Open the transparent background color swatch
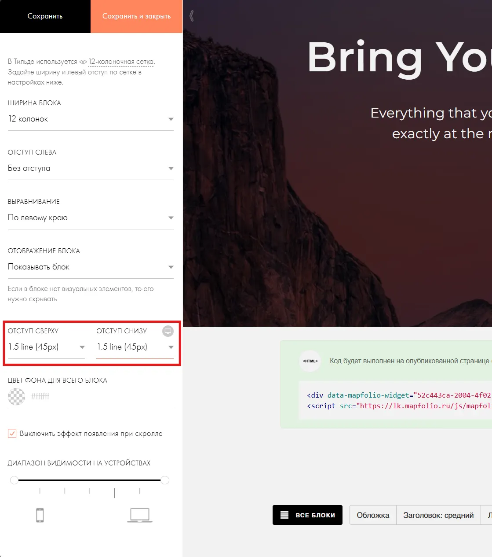The image size is (492, 557). [17, 396]
